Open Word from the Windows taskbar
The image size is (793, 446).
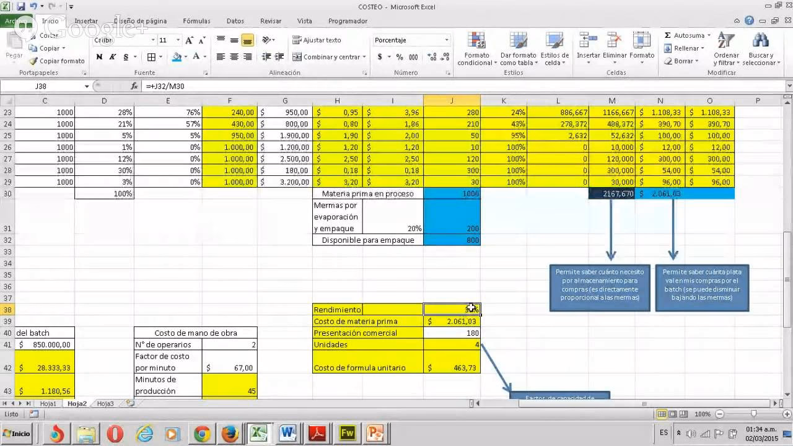[287, 433]
